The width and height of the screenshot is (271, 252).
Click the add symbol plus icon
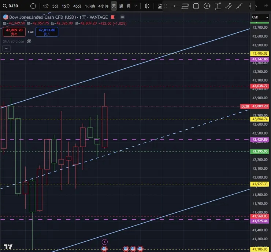33,6
